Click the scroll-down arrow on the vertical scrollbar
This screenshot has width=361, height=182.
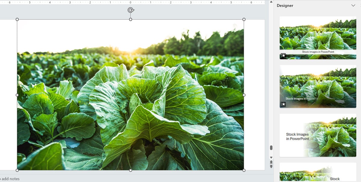(271, 157)
